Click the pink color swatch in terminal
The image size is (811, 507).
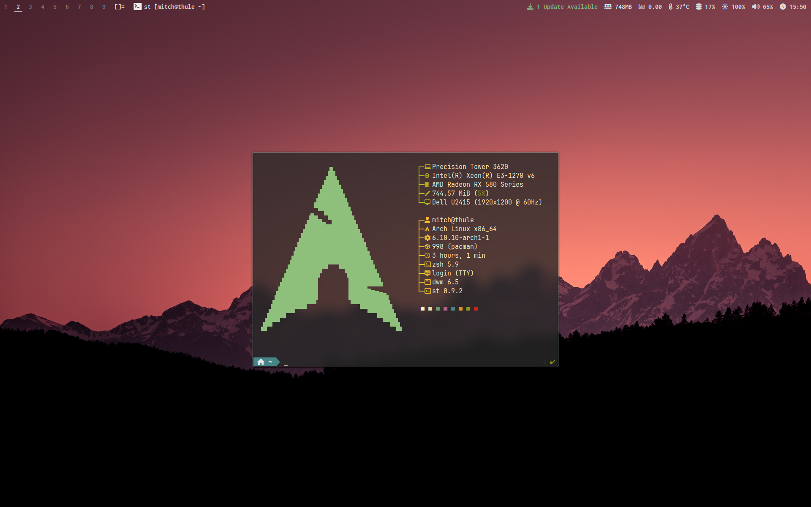coord(445,309)
